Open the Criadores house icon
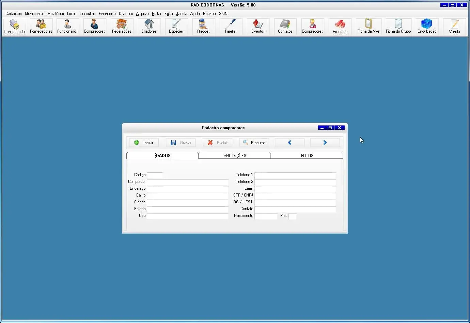 (x=149, y=27)
